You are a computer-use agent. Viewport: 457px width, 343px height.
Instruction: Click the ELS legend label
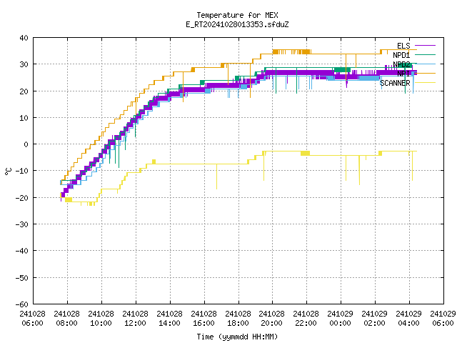403,46
